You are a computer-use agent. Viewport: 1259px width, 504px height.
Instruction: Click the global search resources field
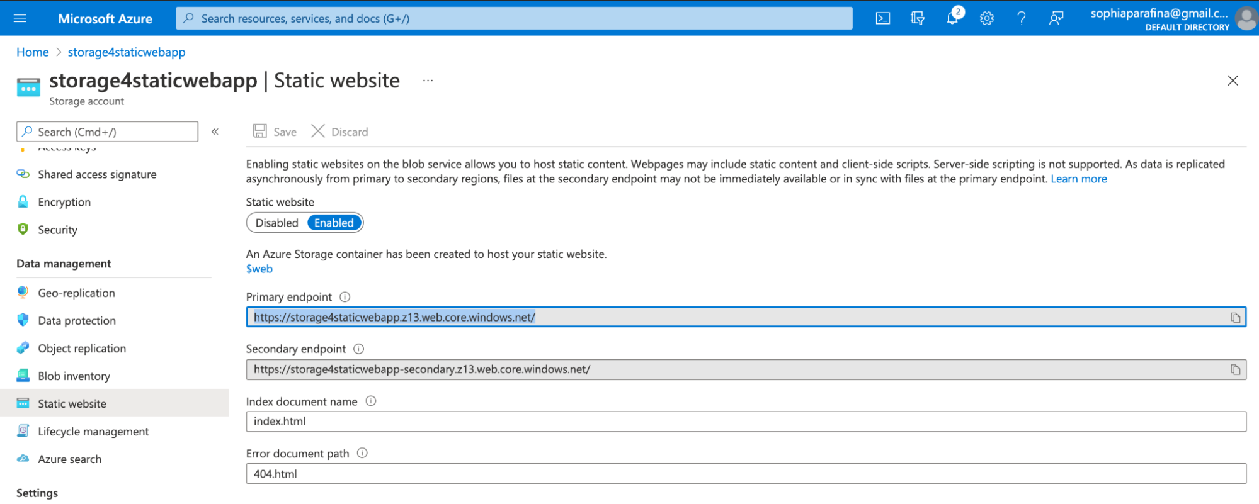point(514,18)
